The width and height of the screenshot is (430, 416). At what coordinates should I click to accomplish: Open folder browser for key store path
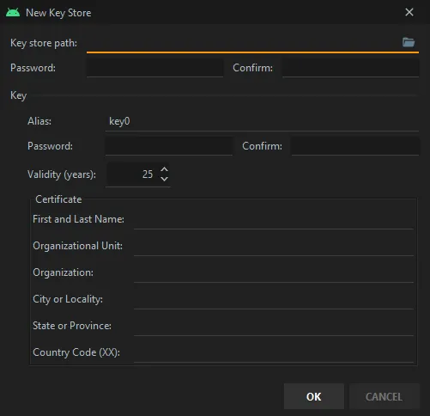(x=409, y=42)
